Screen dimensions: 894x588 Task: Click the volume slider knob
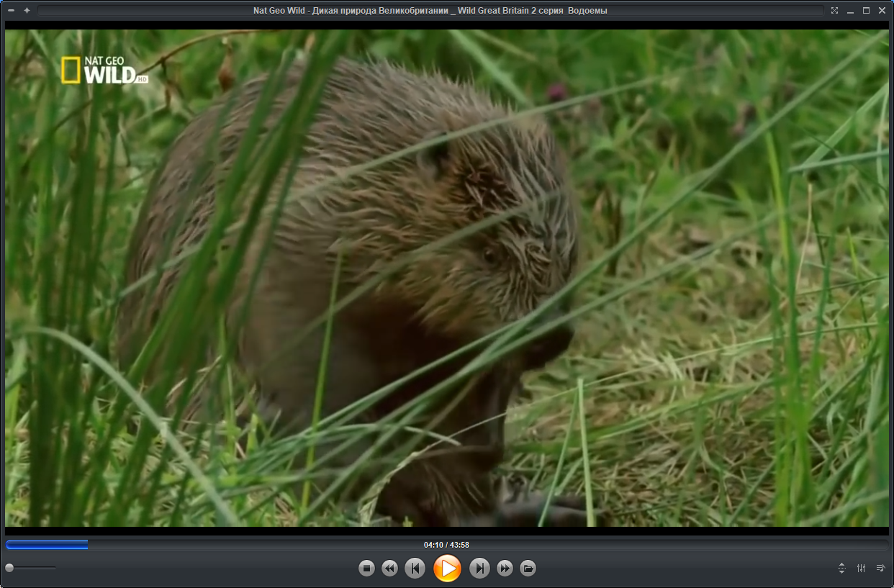pyautogui.click(x=9, y=568)
